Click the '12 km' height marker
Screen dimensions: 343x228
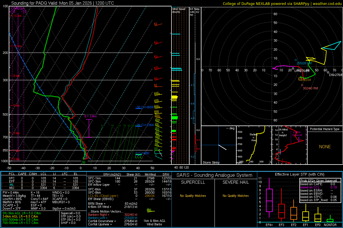17,46
